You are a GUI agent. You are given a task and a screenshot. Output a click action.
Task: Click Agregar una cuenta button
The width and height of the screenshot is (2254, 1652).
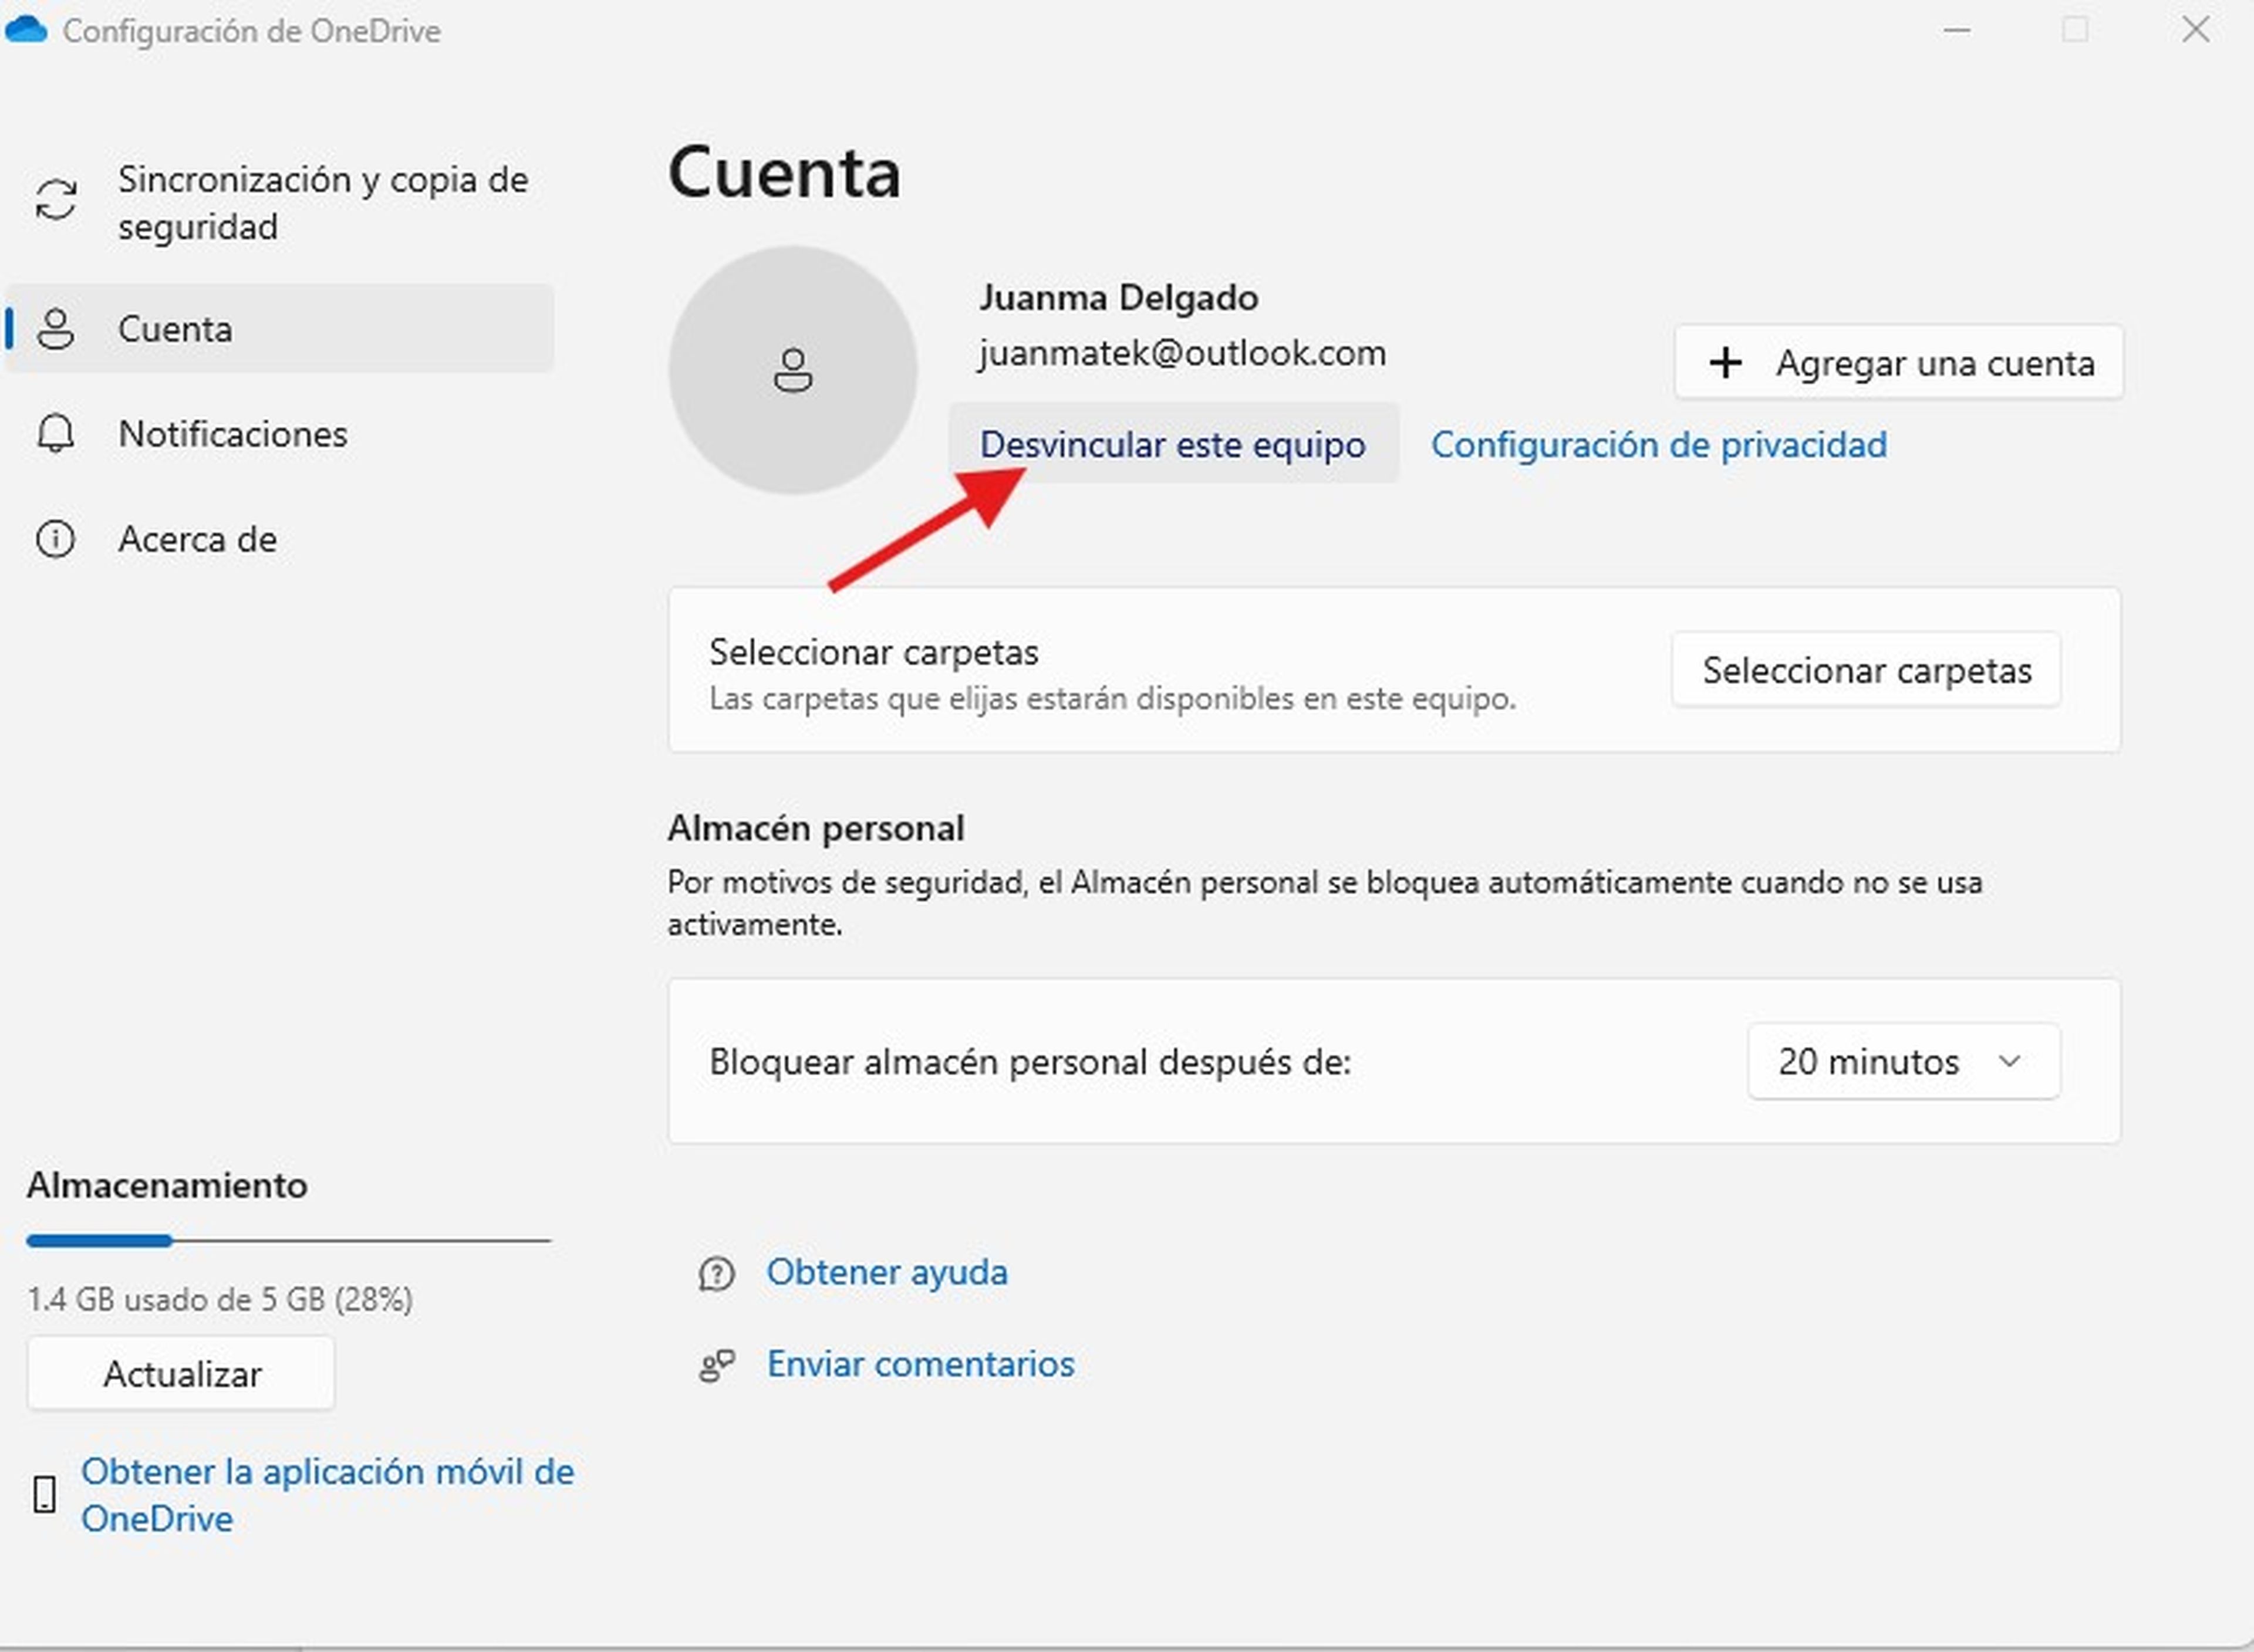point(1899,362)
